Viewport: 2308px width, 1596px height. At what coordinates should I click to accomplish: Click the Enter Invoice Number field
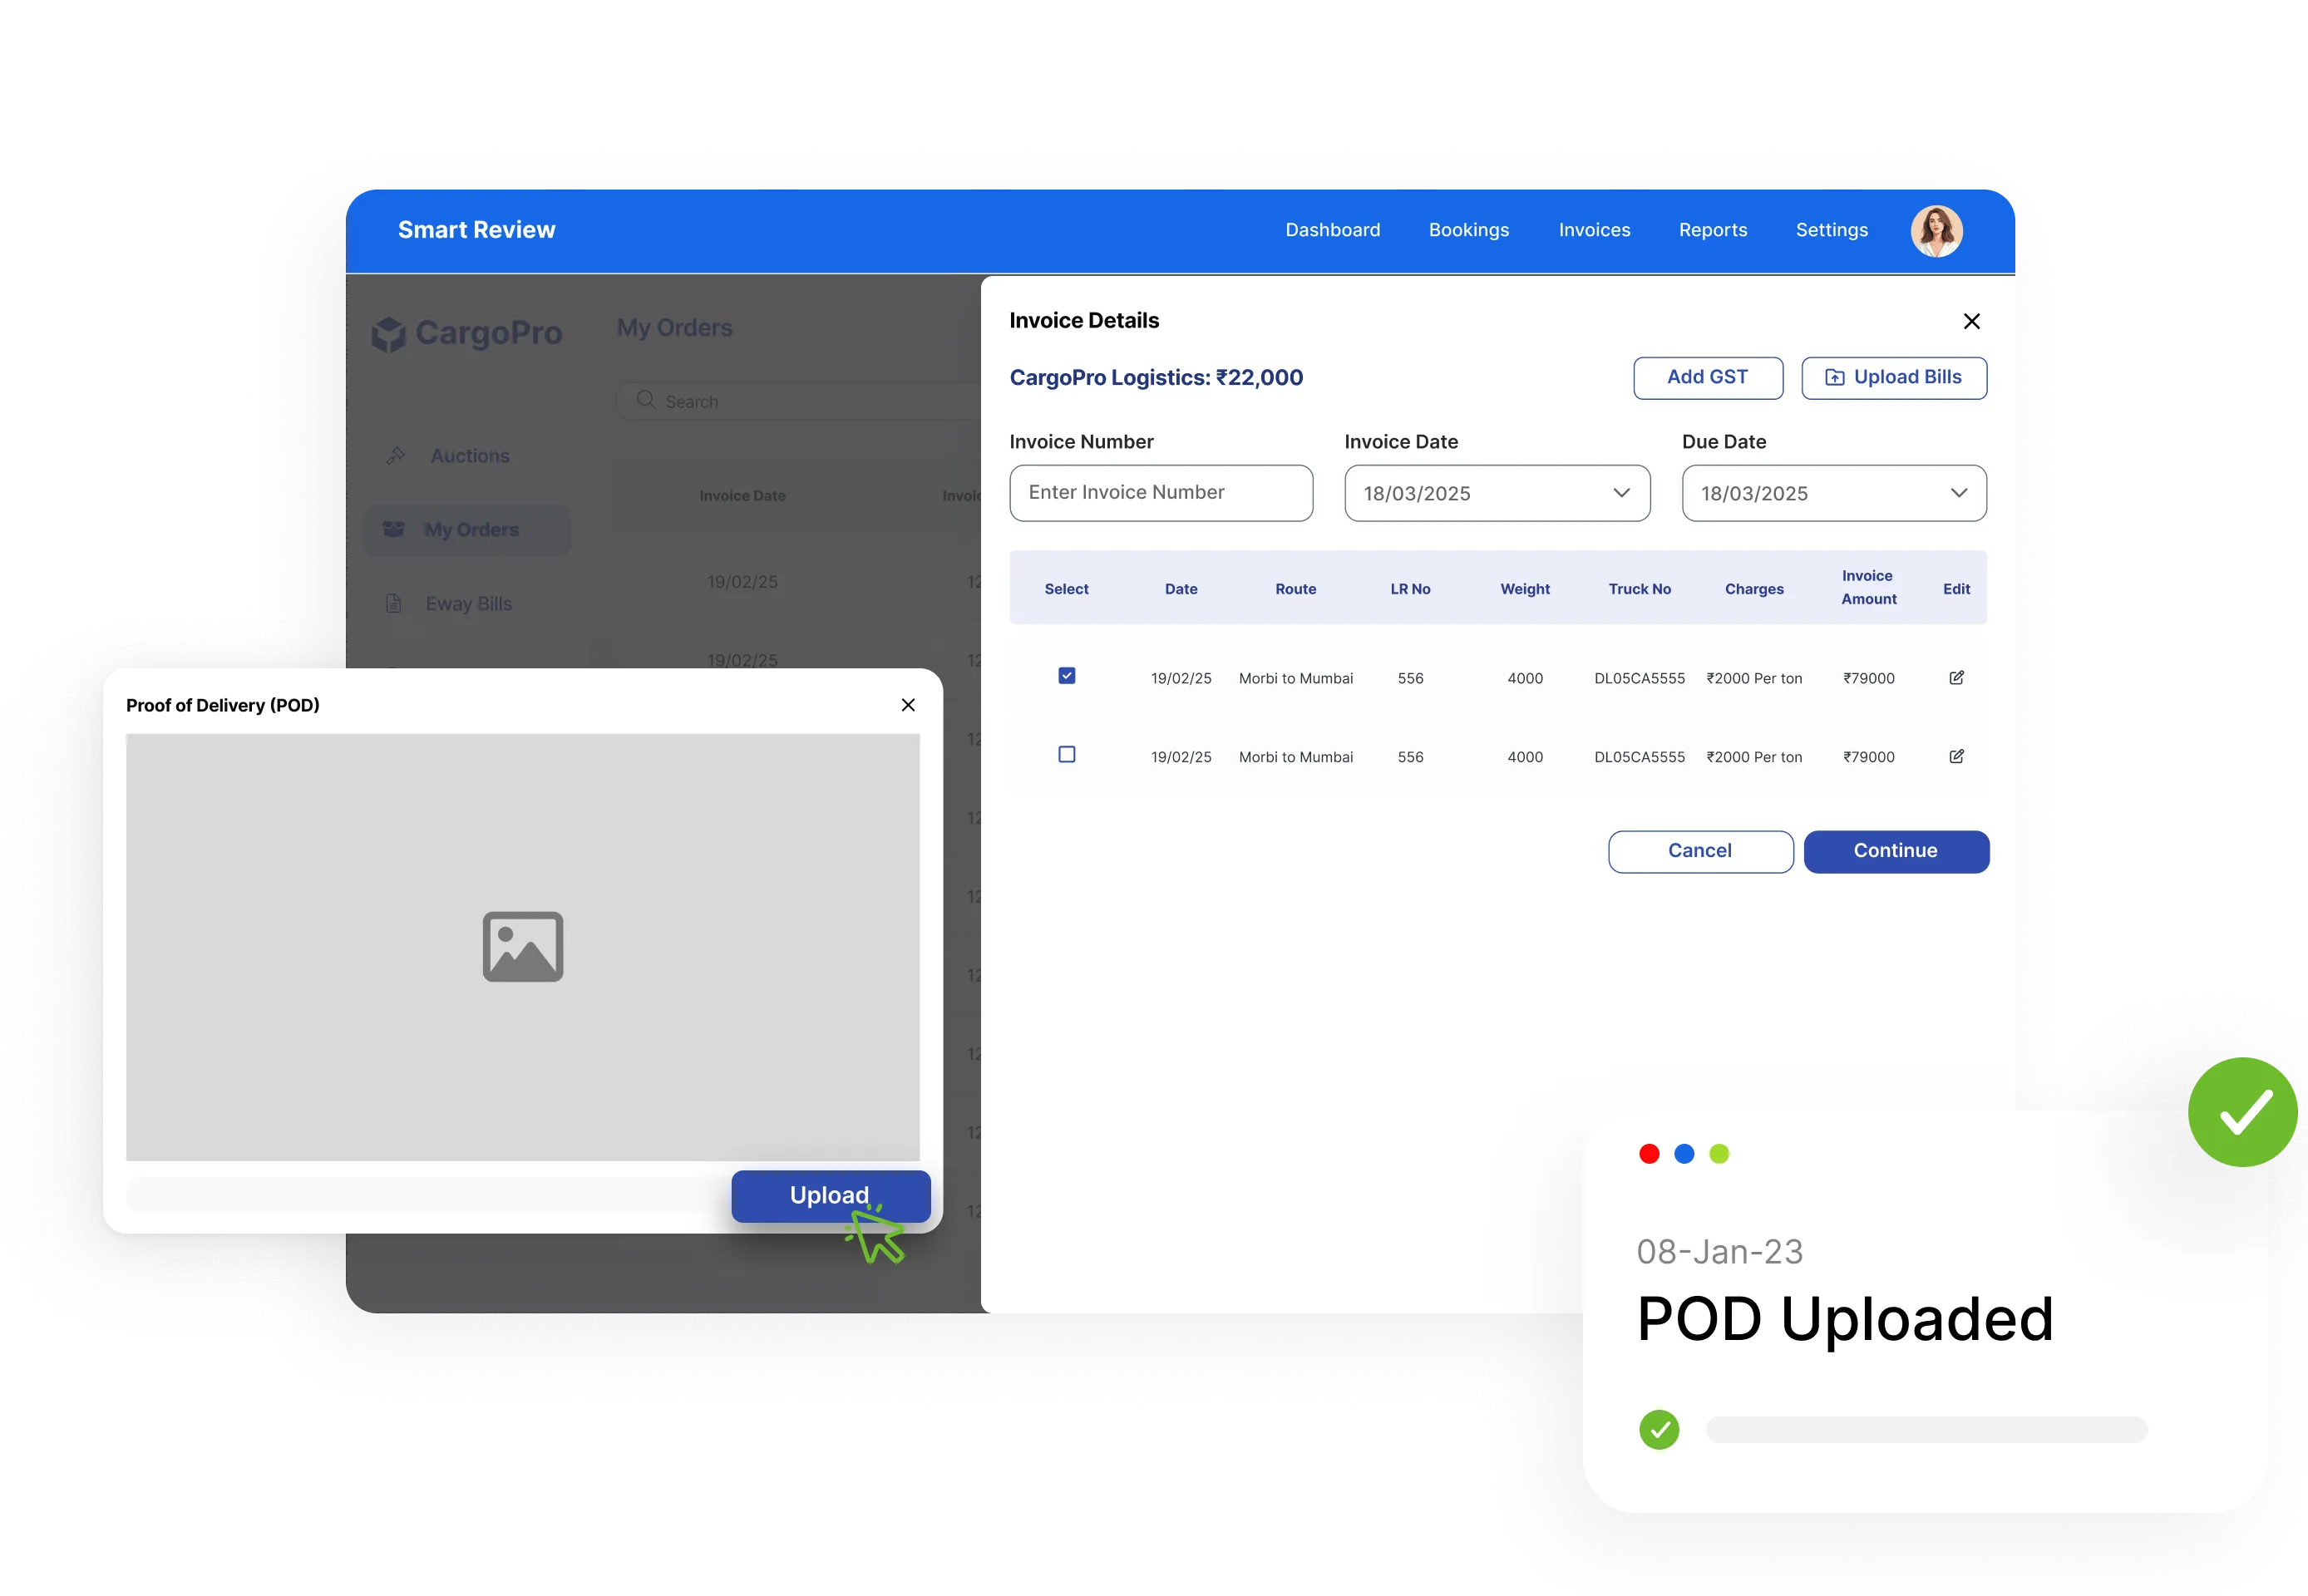point(1161,493)
